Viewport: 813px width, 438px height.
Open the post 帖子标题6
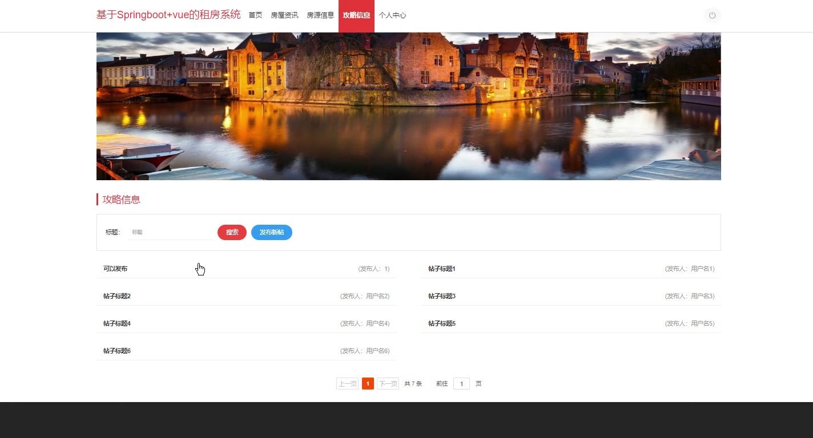[117, 351]
